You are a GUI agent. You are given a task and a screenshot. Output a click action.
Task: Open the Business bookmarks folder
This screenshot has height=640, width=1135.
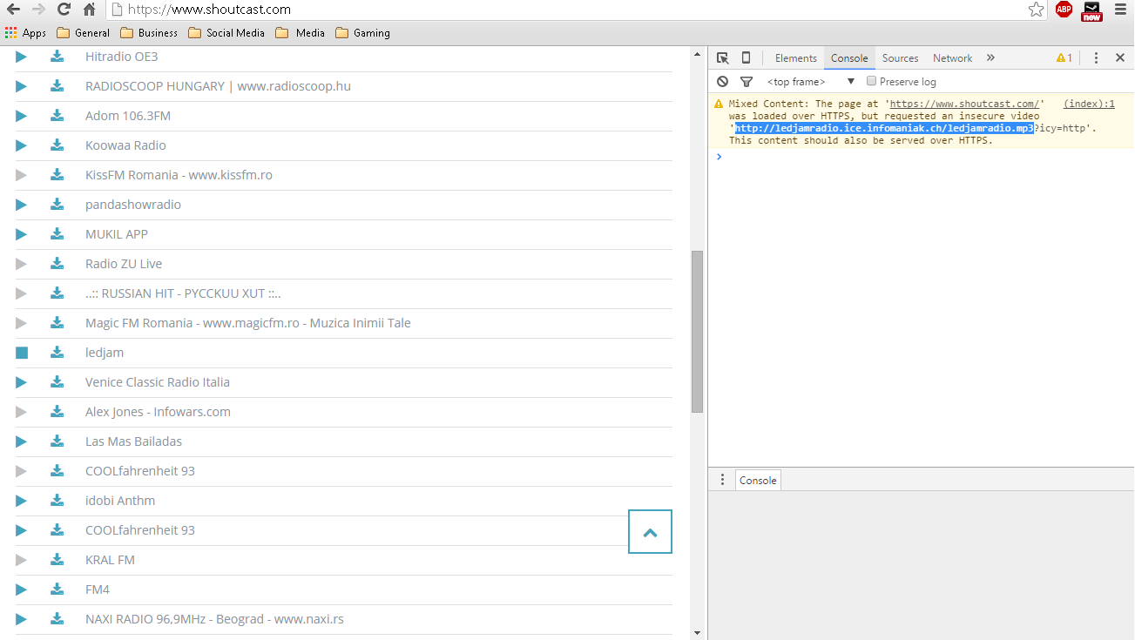tap(149, 33)
